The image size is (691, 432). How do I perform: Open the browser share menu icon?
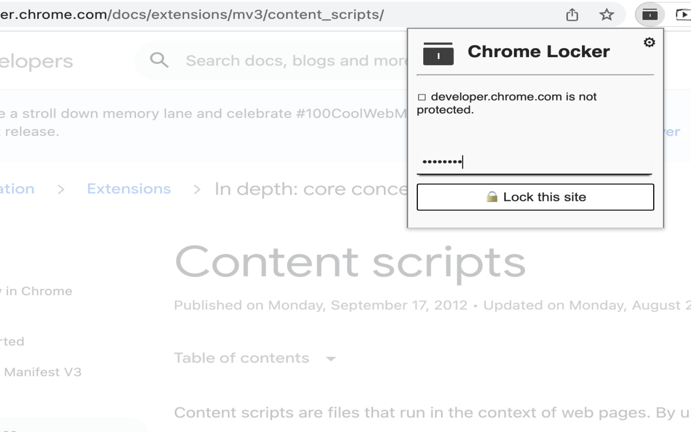click(572, 15)
